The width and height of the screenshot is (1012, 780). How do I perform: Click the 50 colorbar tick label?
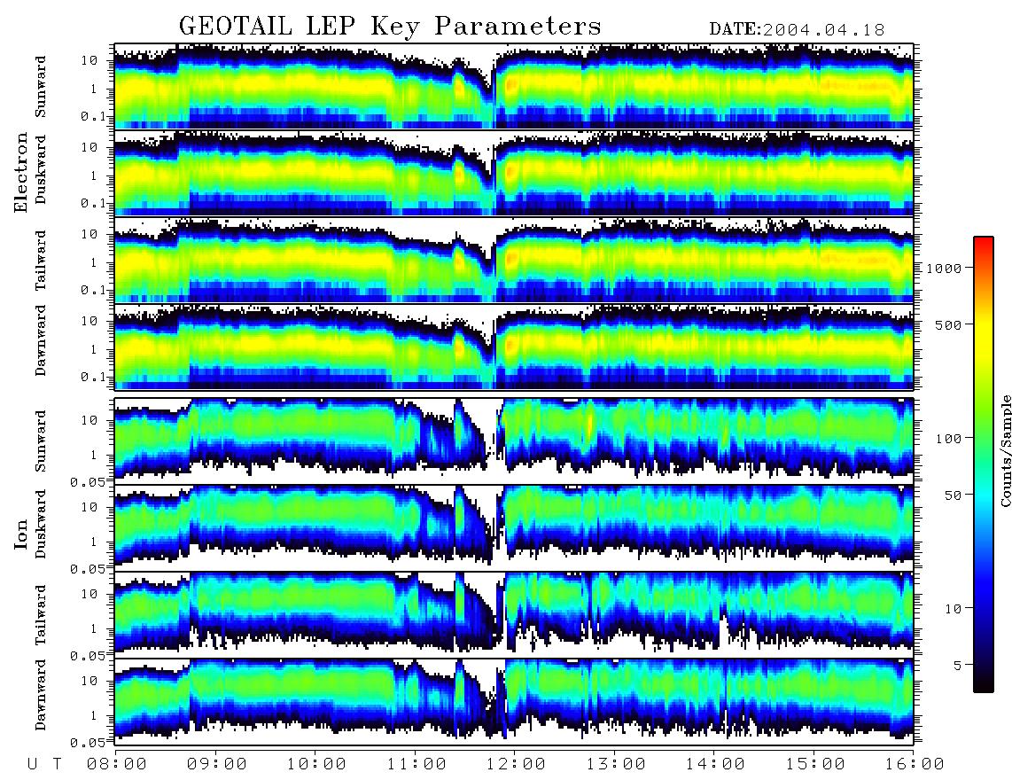tap(953, 495)
